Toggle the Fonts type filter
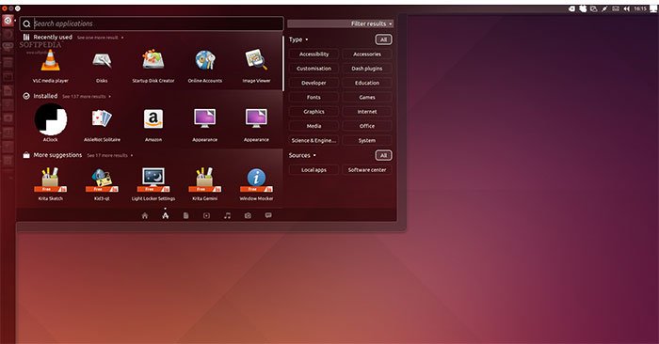 click(313, 97)
